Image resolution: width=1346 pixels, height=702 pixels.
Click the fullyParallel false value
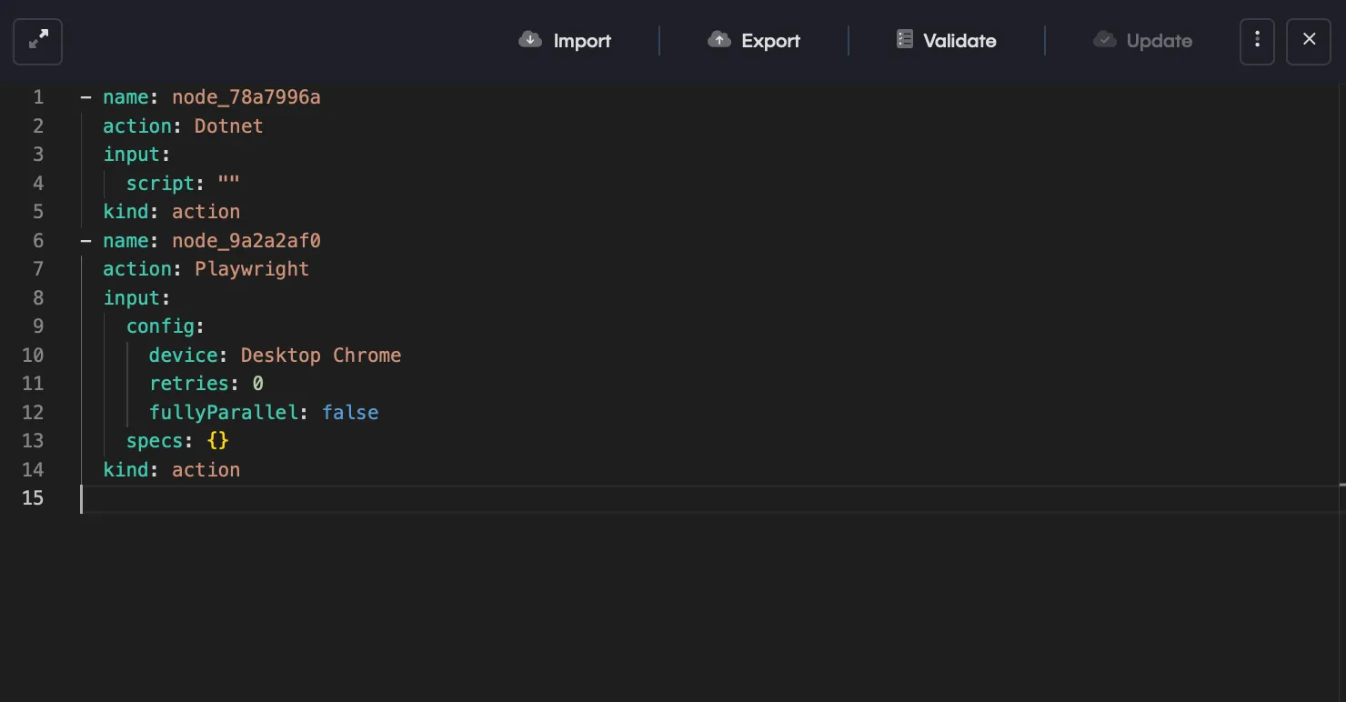(x=350, y=413)
